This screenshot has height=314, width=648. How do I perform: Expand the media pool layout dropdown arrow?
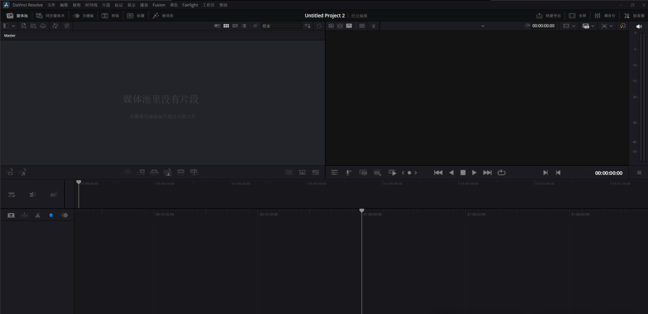point(14,26)
